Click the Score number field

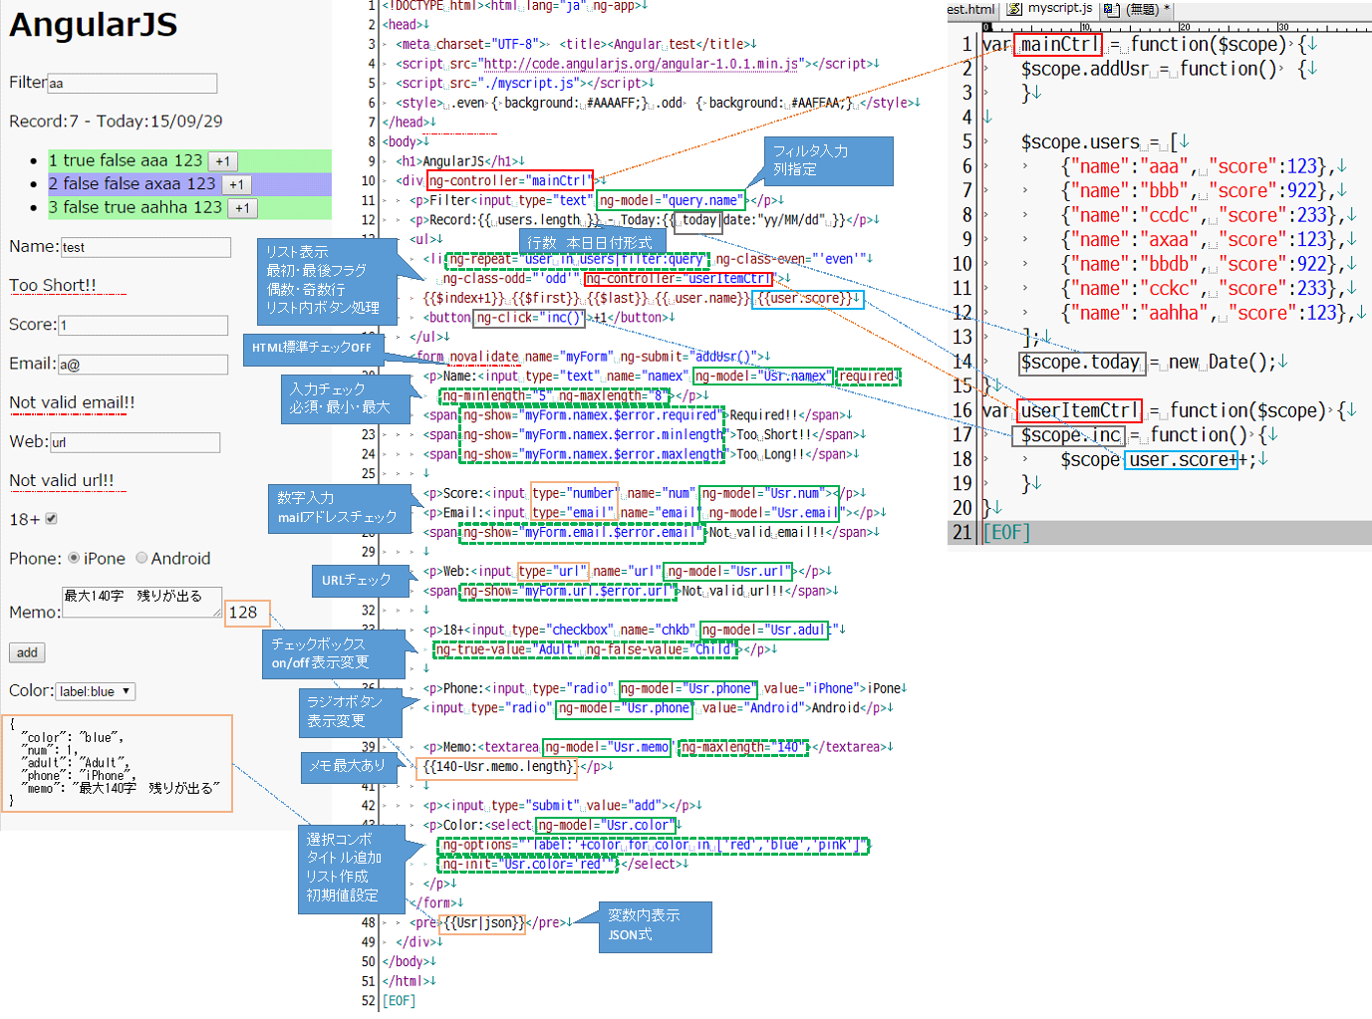click(x=142, y=326)
